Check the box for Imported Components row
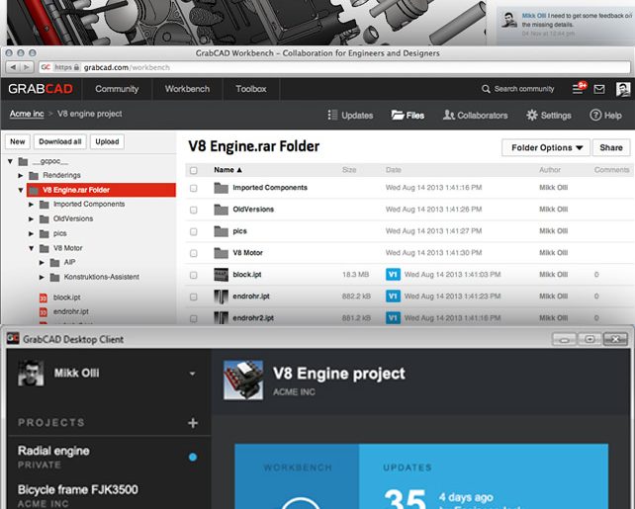 194,188
